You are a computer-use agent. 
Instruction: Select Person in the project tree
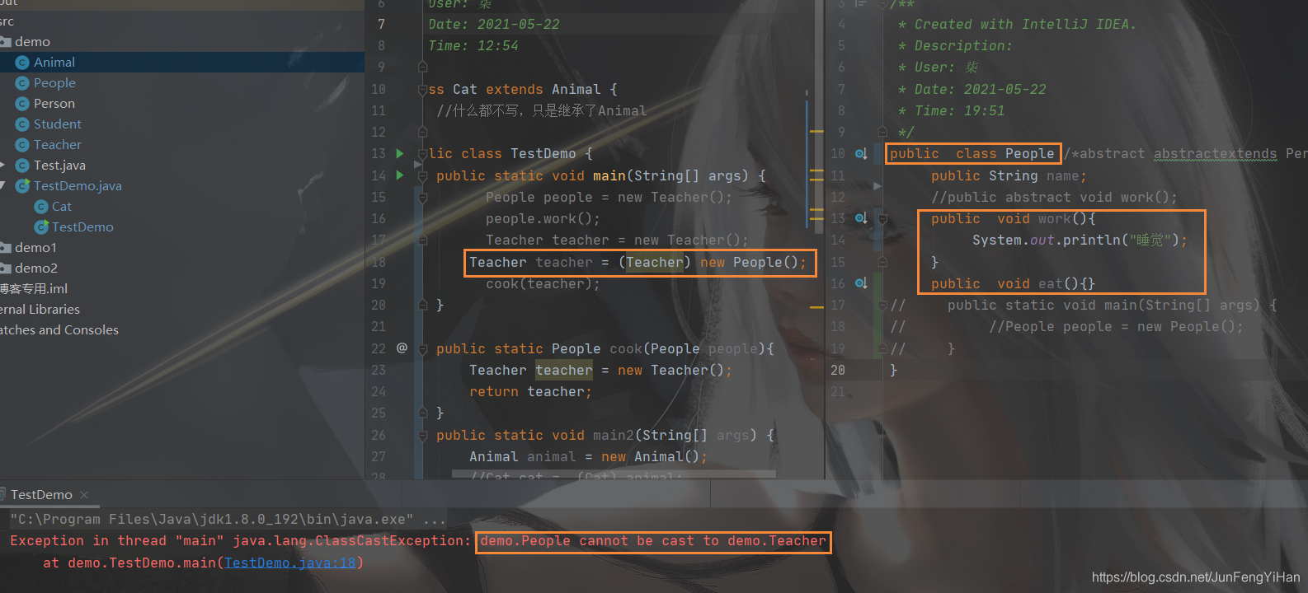point(54,104)
